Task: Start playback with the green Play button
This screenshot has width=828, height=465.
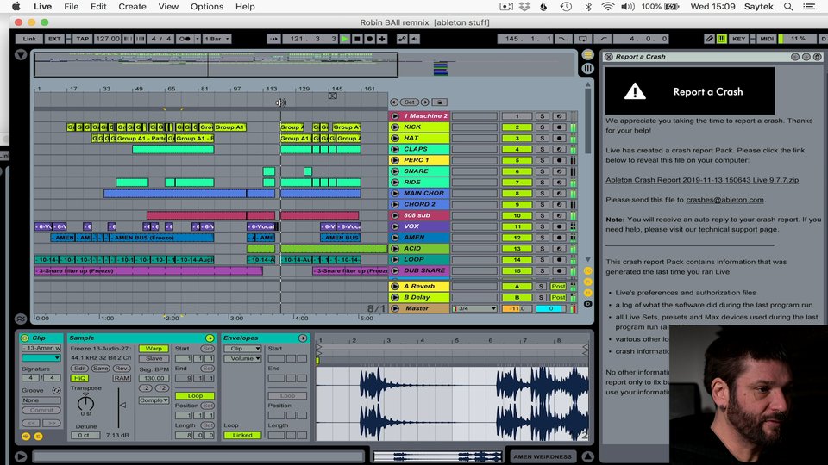Action: tap(345, 39)
